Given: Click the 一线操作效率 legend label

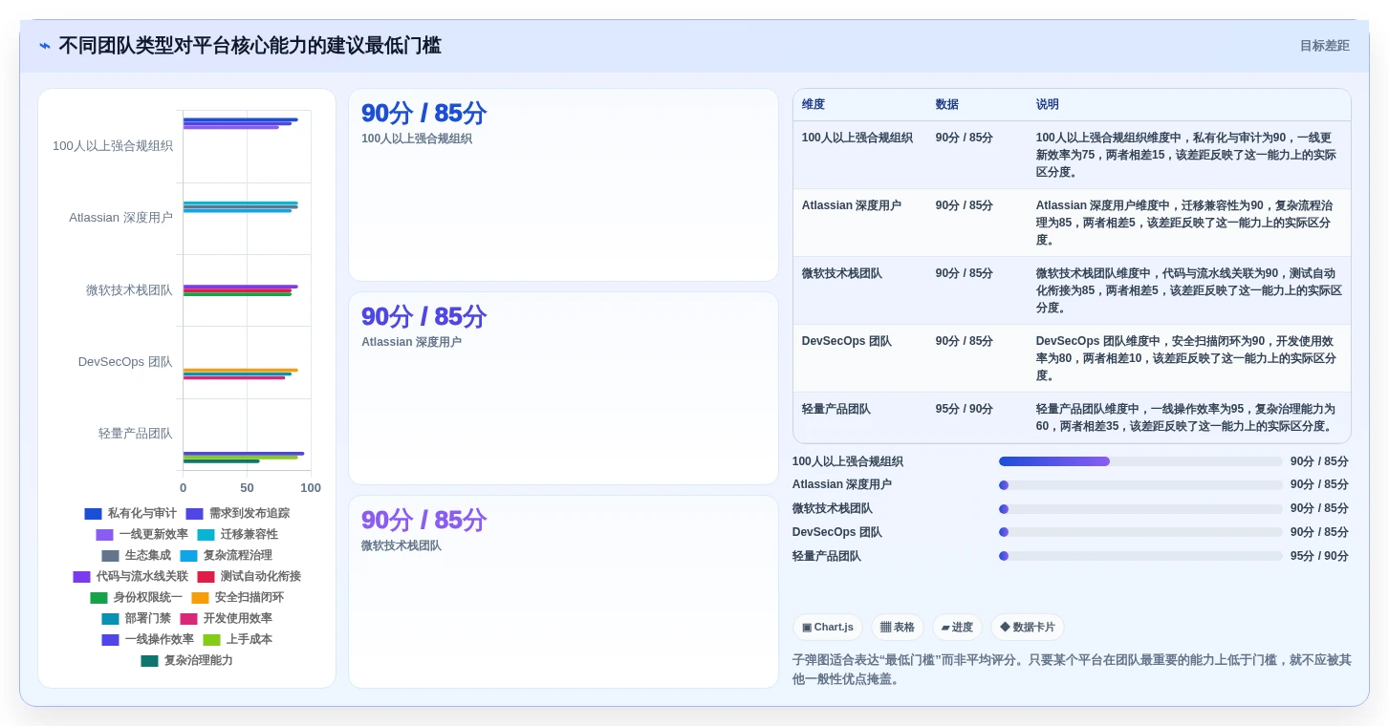Looking at the screenshot, I should click(159, 640).
